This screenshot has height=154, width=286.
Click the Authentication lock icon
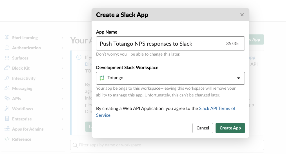coord(7,47)
